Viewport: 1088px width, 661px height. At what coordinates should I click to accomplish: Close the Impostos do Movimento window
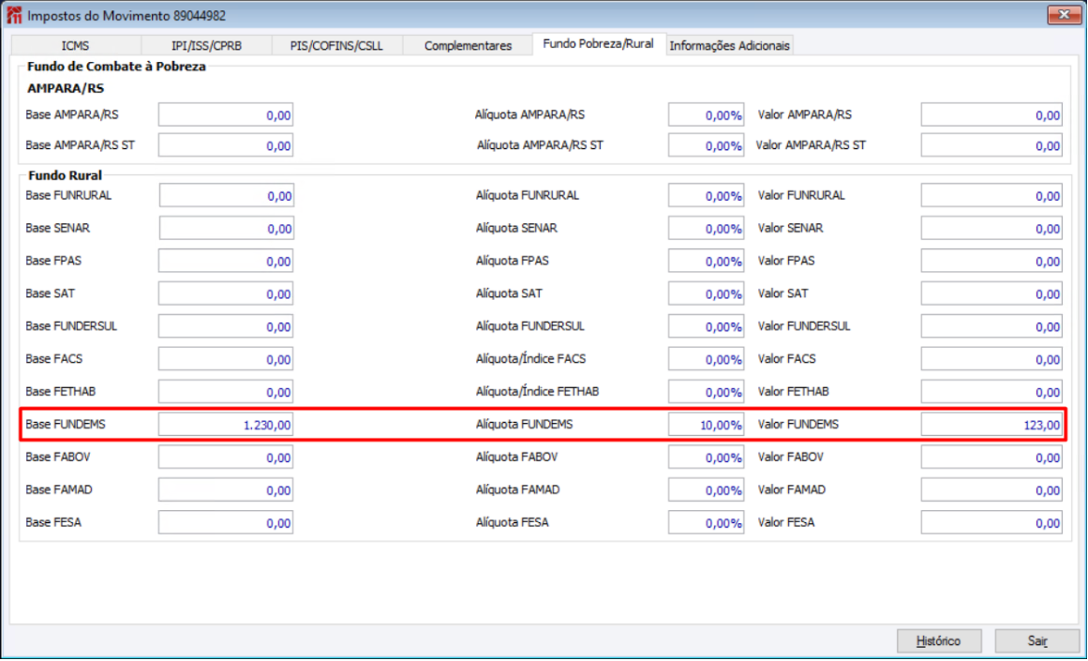point(1063,15)
